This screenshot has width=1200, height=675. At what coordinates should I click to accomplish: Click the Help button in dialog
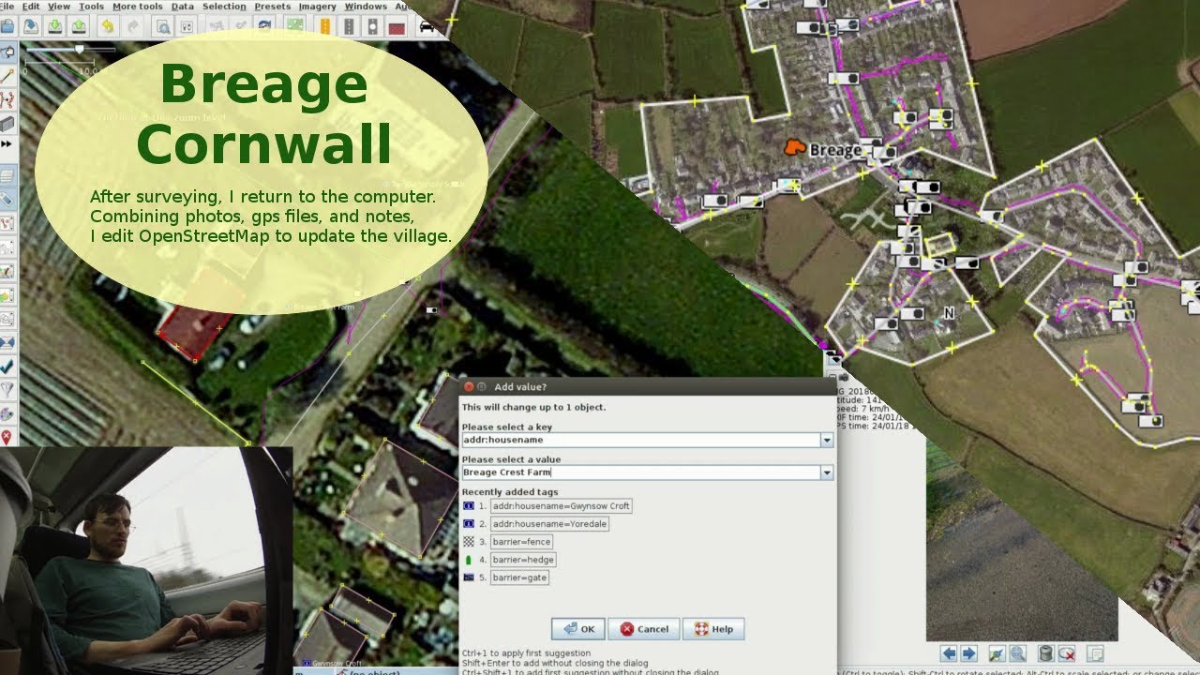coord(713,629)
